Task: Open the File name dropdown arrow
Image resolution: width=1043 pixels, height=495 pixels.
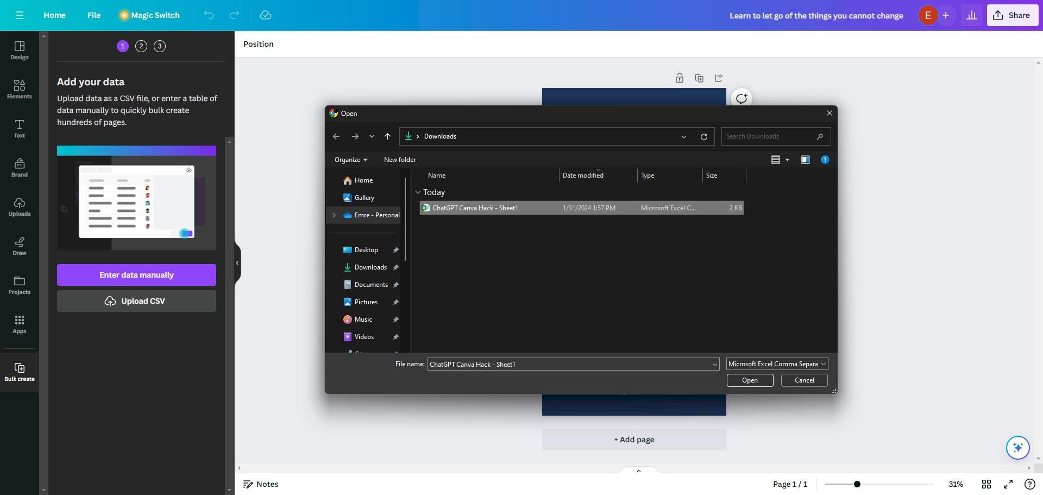Action: 714,365
